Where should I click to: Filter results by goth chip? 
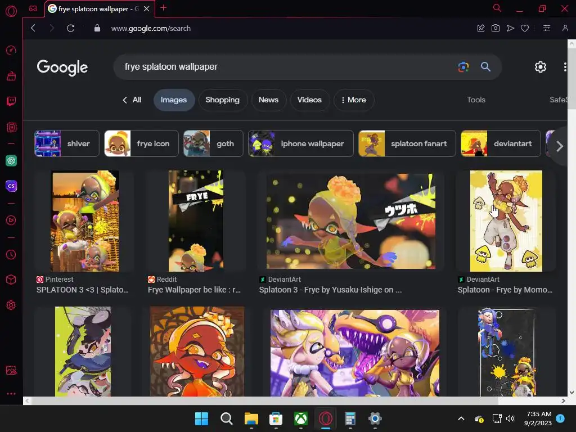(x=213, y=143)
